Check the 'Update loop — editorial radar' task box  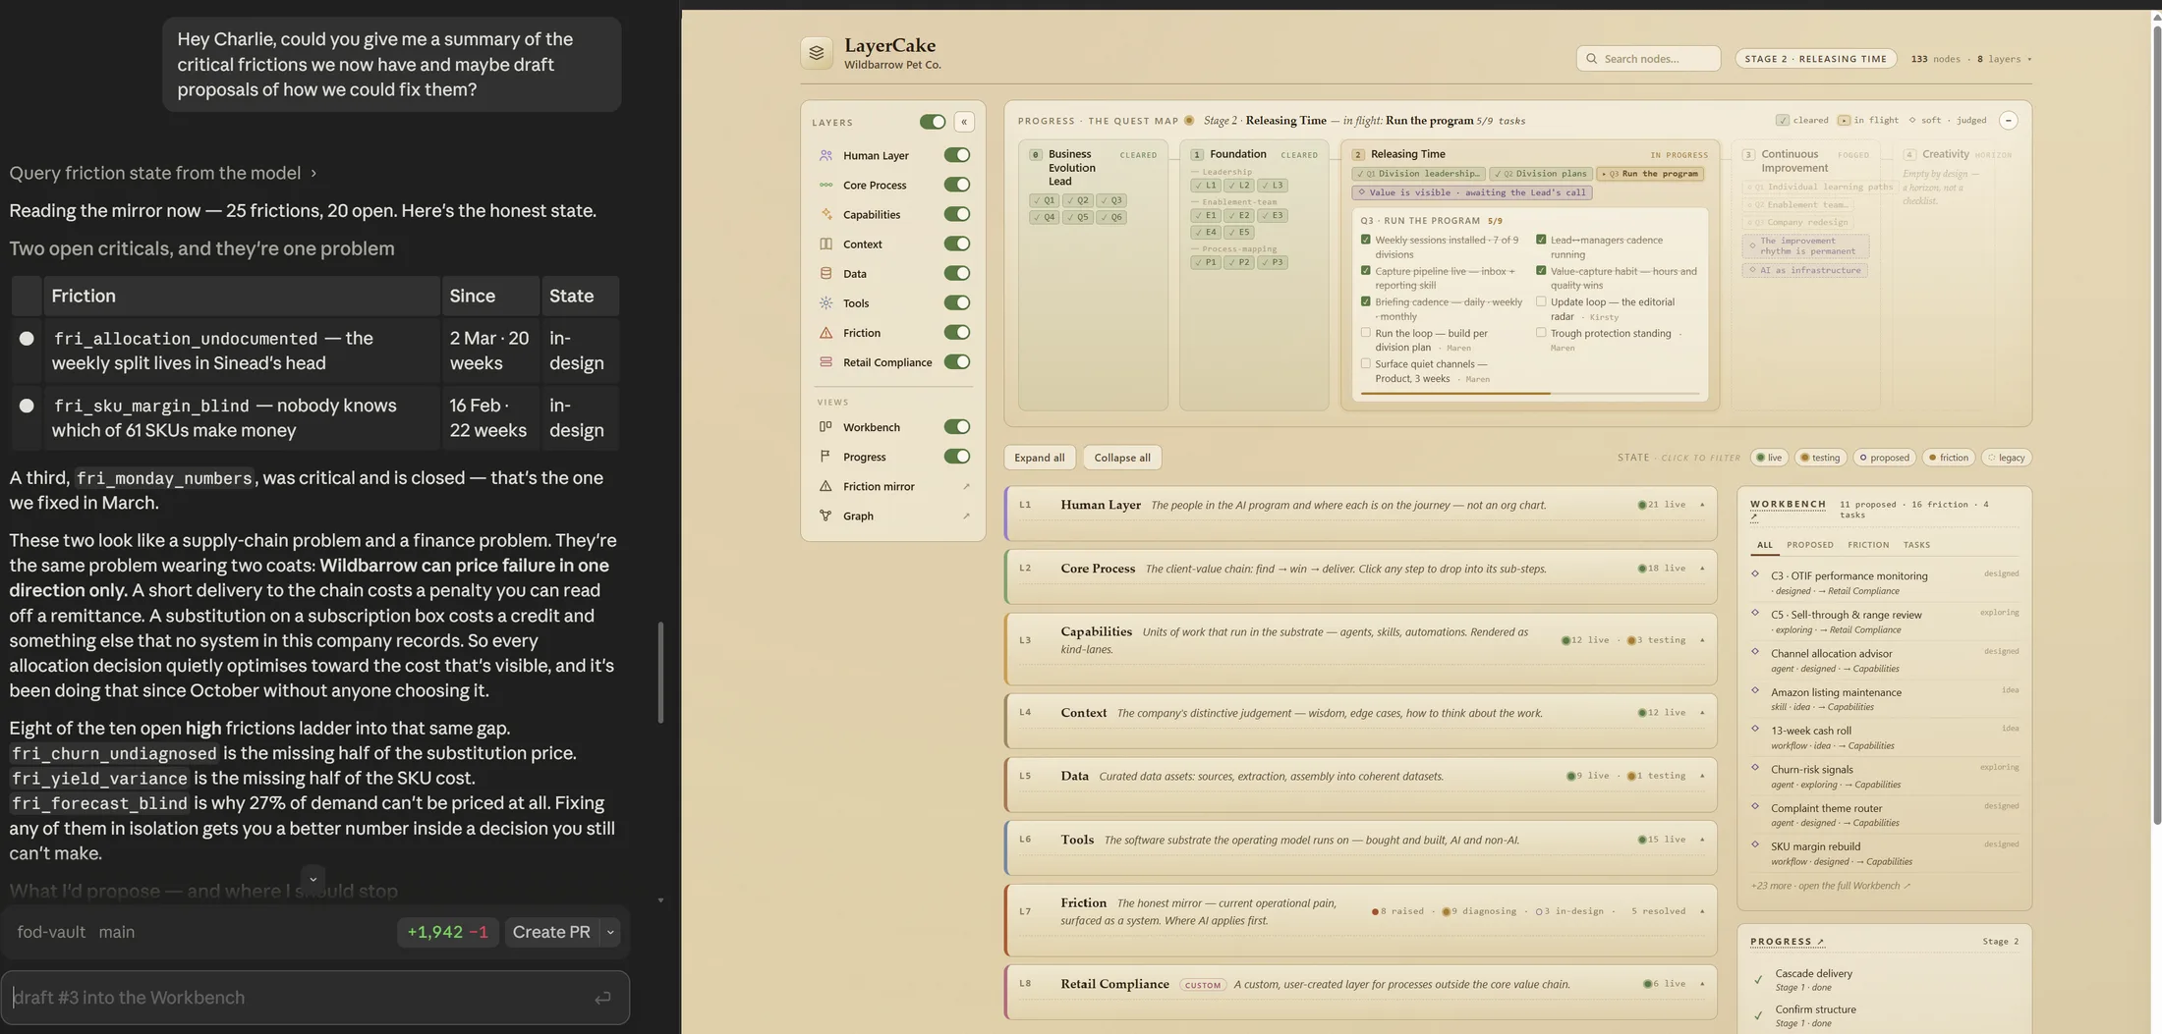1541,302
